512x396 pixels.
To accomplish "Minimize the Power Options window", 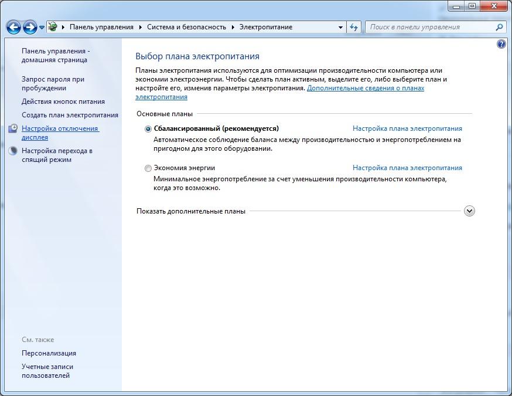I will pyautogui.click(x=456, y=6).
